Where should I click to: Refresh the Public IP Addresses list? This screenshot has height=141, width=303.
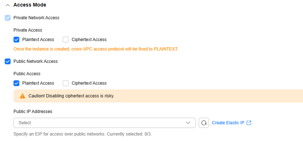204,123
